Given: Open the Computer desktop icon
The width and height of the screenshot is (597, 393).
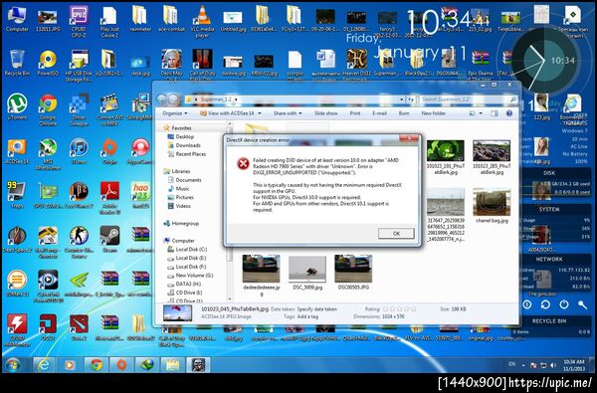Looking at the screenshot, I should pyautogui.click(x=17, y=18).
